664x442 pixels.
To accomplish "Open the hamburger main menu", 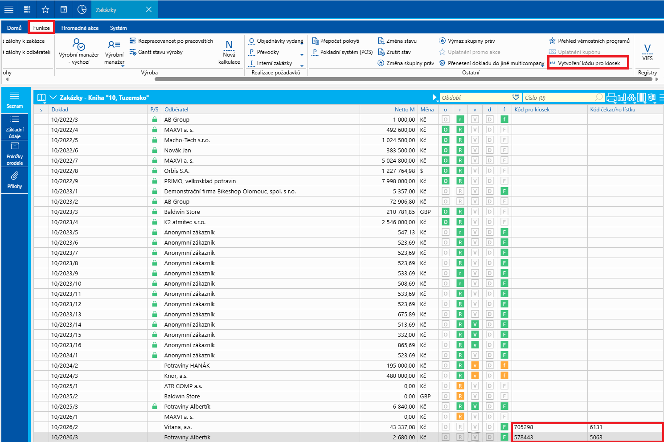I will coord(9,9).
